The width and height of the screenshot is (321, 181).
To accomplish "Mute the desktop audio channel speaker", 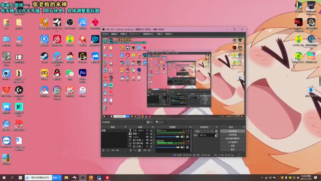I will coord(183,147).
